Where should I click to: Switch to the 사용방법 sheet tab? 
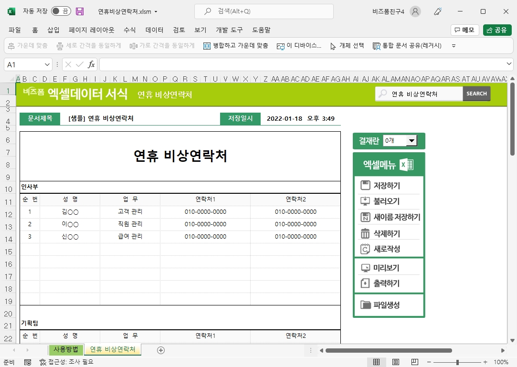pos(66,349)
